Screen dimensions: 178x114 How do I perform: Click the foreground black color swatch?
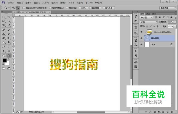(x=4, y=60)
